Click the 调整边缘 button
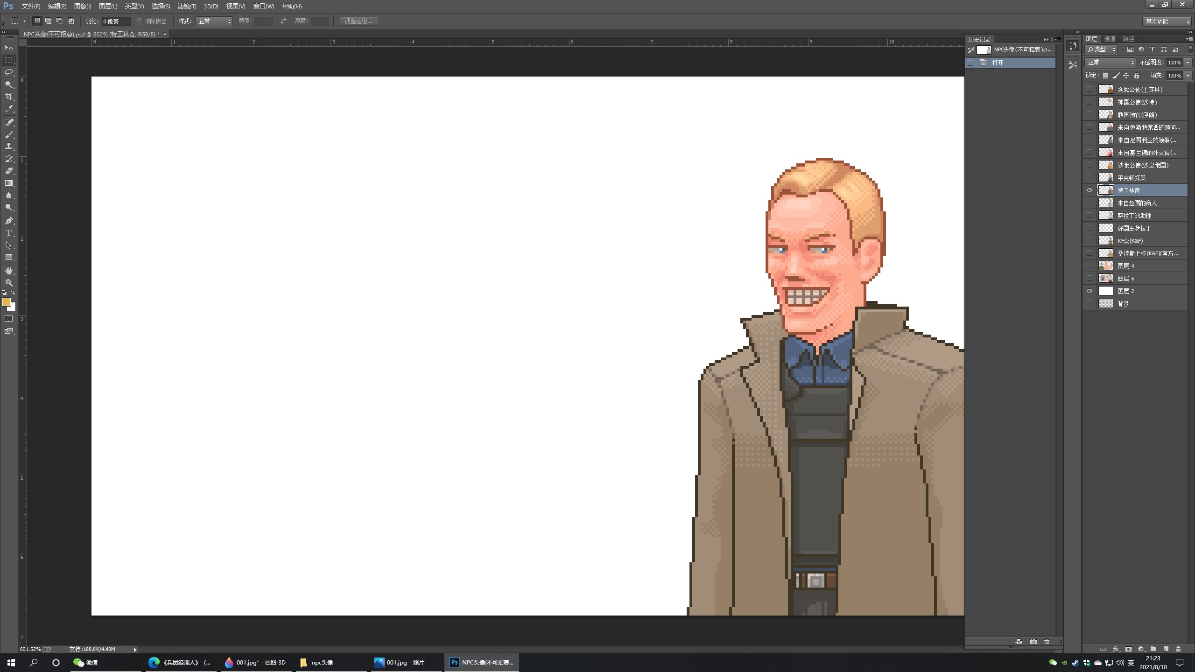Viewport: 1195px width, 672px height. pyautogui.click(x=358, y=21)
